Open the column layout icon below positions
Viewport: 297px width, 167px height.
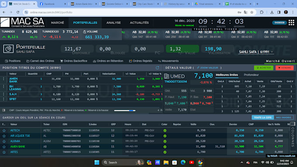3,110
